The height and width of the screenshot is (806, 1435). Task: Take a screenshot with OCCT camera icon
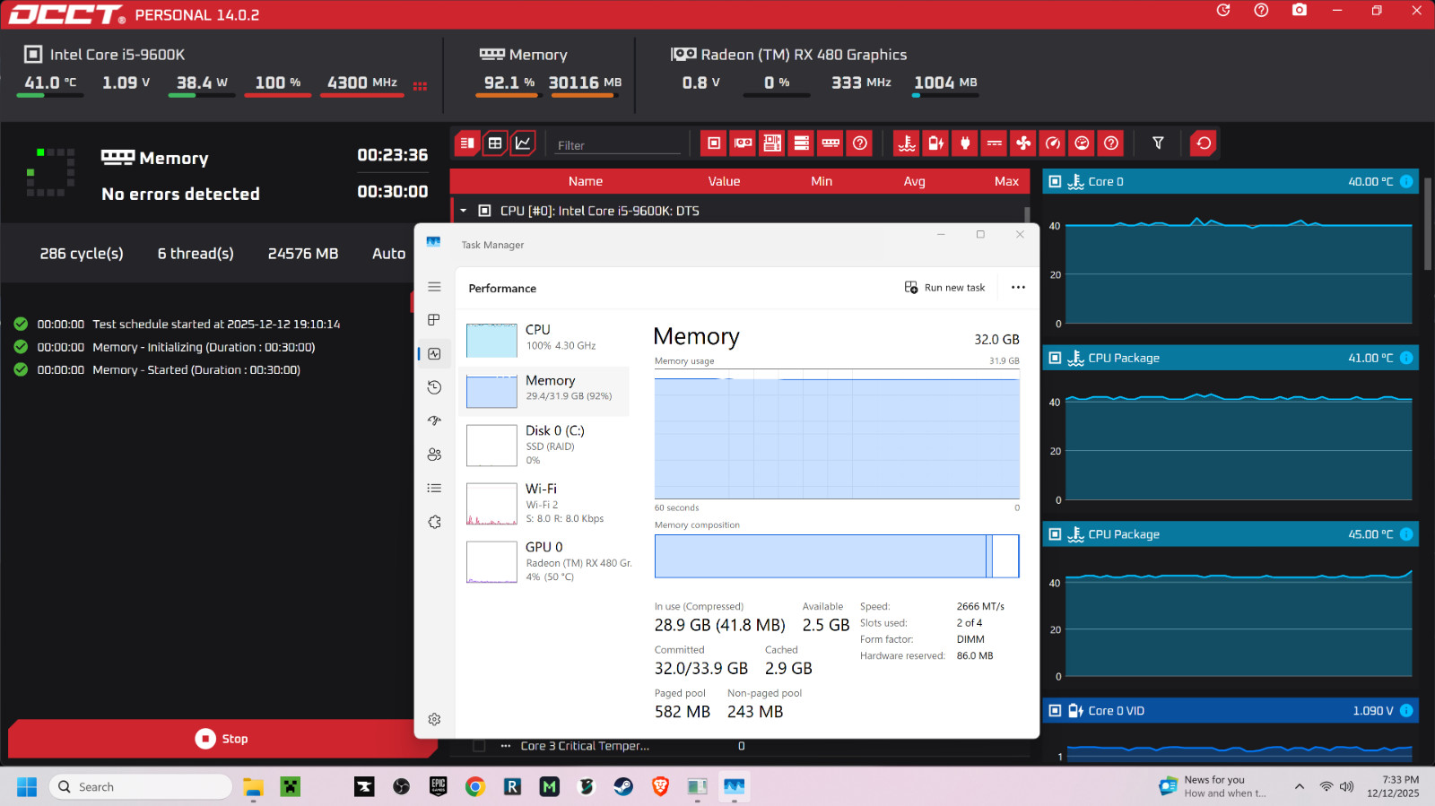[1299, 11]
